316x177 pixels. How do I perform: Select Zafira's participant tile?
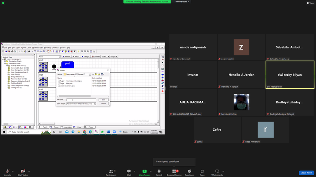217,130
